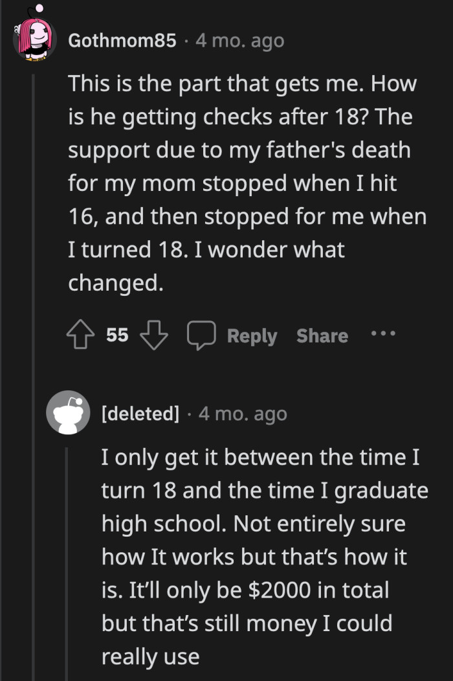Viewport: 453px width, 681px height.
Task: Click the timestamp next to [deleted]
Action: click(242, 413)
